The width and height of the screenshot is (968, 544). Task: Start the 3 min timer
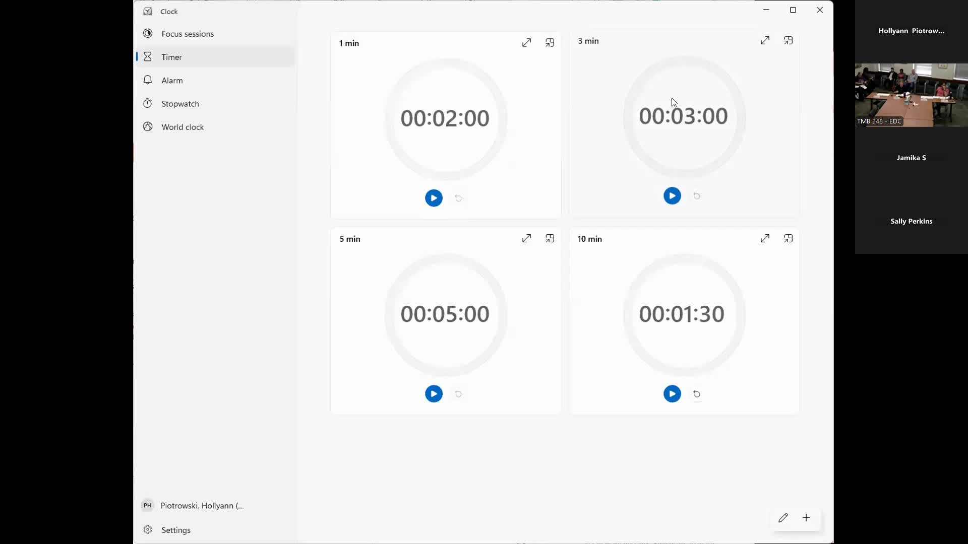672,196
